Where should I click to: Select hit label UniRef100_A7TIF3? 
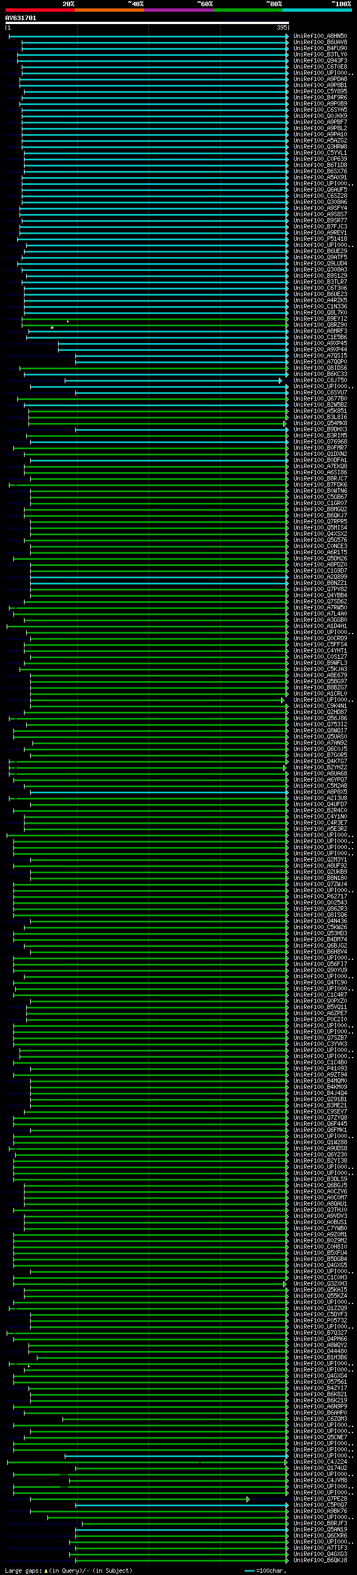click(x=320, y=1548)
